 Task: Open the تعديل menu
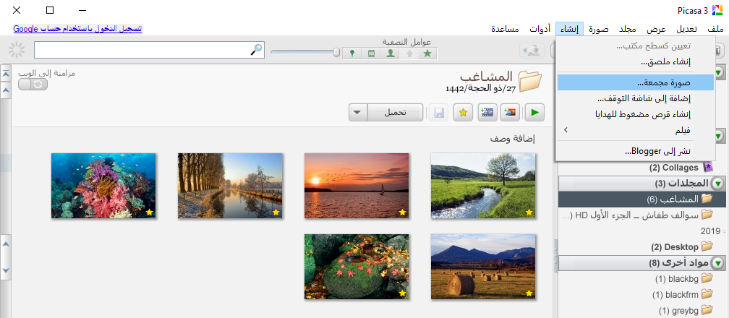pyautogui.click(x=687, y=29)
